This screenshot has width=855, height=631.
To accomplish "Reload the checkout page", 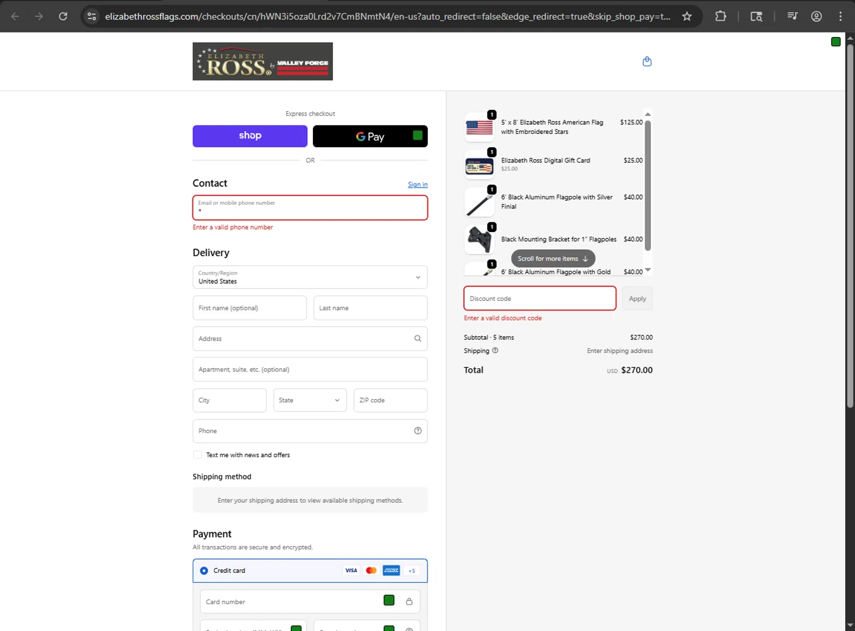I will click(63, 16).
